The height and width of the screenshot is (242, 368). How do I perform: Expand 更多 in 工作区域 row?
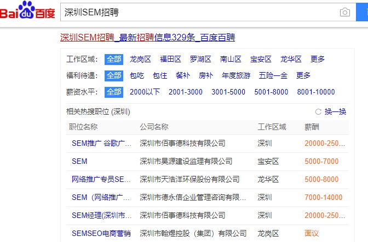pos(318,60)
